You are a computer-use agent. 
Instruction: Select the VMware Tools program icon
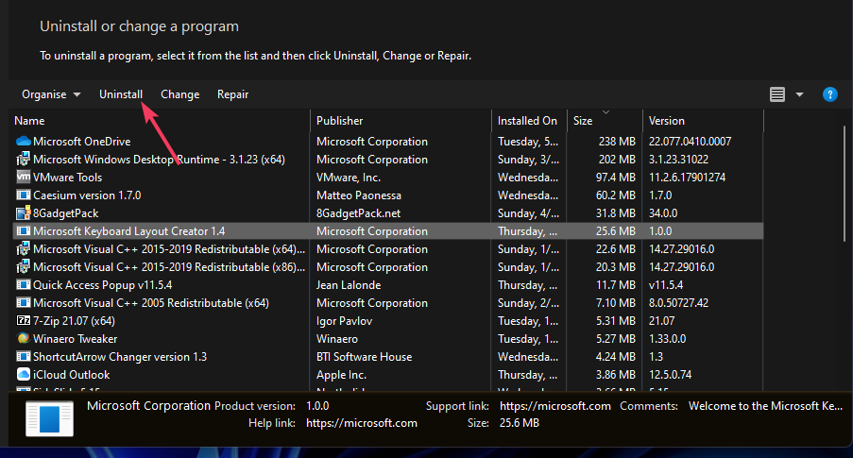point(24,178)
